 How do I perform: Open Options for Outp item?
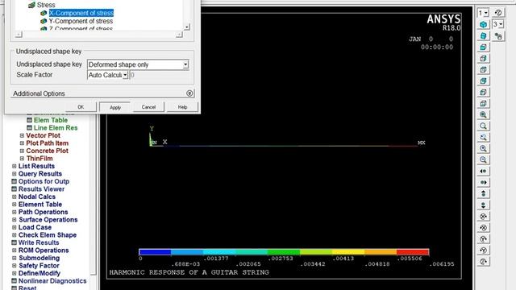(44, 181)
